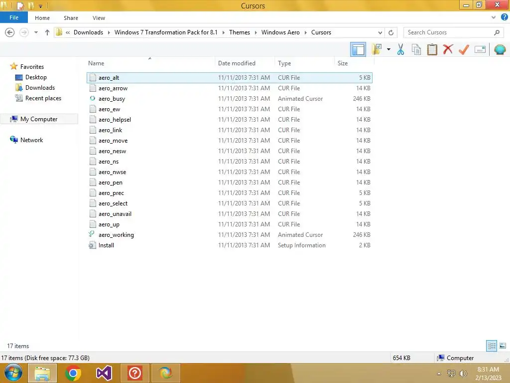Select Network in the navigation pane
The image size is (510, 383).
(31, 140)
